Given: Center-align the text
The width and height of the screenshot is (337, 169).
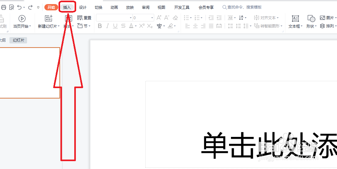Looking at the screenshot, I should (x=195, y=26).
